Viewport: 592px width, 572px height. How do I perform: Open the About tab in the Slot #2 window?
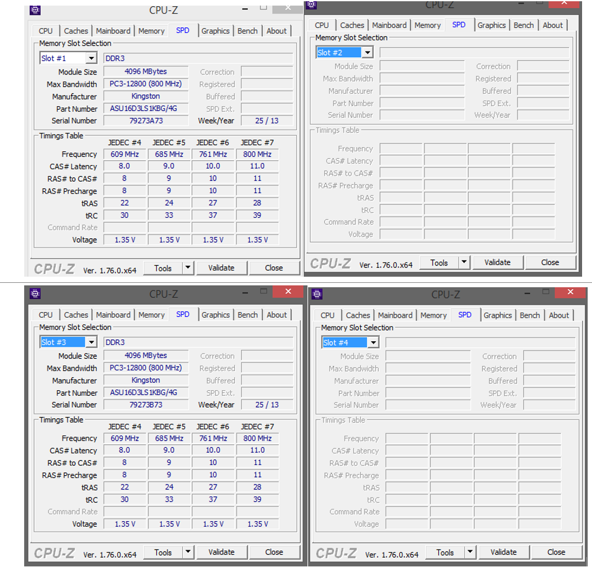(553, 25)
